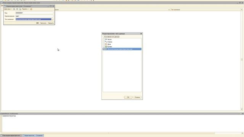Click the Закрыть button
244x137 pixels.
[51, 23]
